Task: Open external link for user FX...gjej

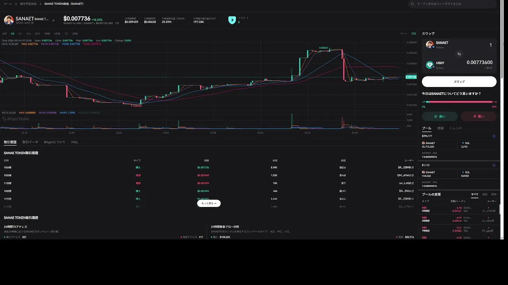Action: point(493,231)
